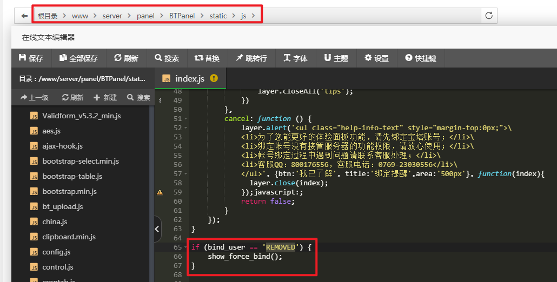The width and height of the screenshot is (557, 282).
Task: Open Validform_v5.3.2_min.js in the file list
Action: point(81,116)
